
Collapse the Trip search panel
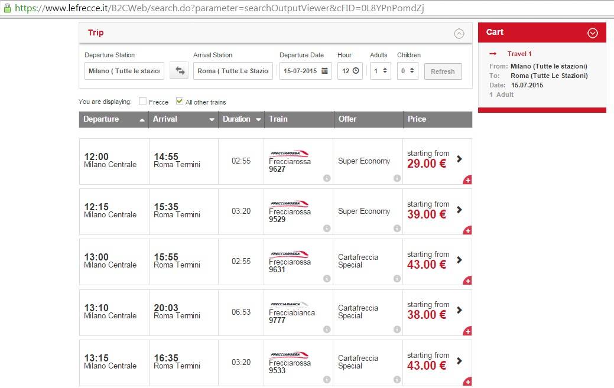pos(459,34)
